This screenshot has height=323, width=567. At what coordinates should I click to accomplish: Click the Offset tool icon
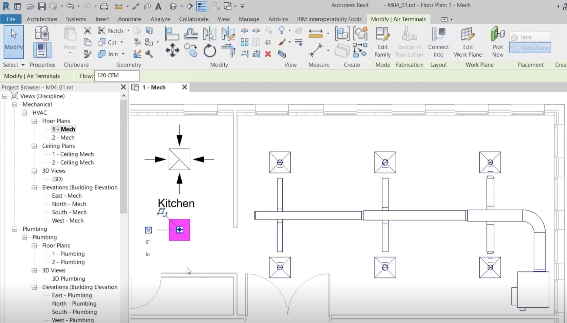pyautogui.click(x=191, y=34)
